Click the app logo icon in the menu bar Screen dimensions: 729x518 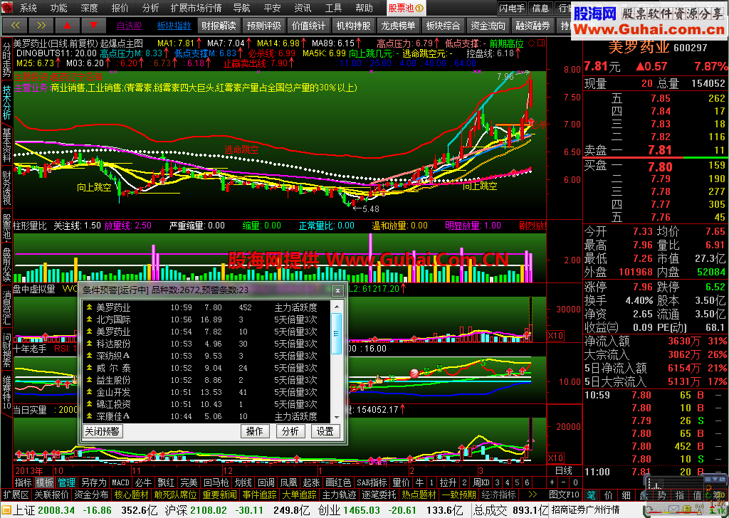[9, 8]
